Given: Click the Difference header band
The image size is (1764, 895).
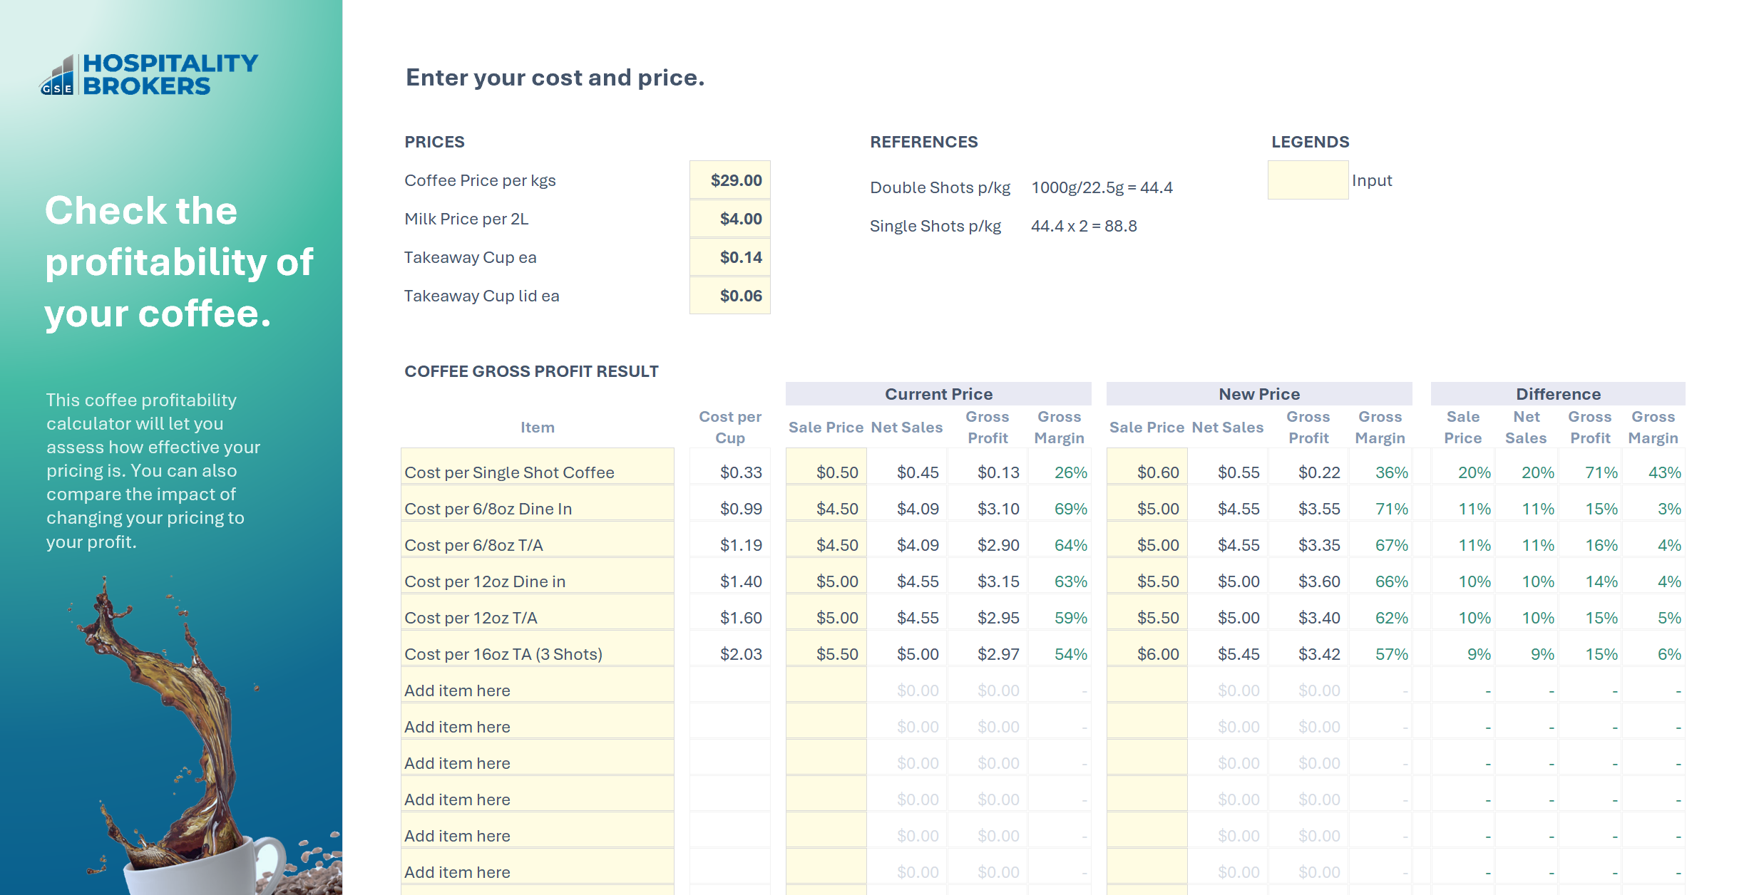Looking at the screenshot, I should point(1558,394).
